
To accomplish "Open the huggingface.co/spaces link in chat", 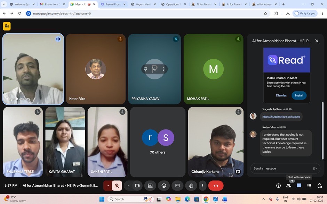I will click(281, 117).
